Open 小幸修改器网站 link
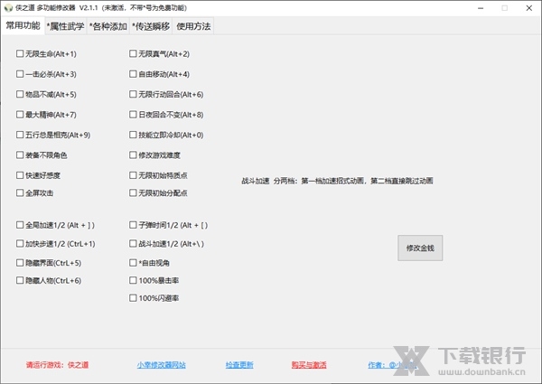Image resolution: width=542 pixels, height=384 pixels. tap(161, 365)
